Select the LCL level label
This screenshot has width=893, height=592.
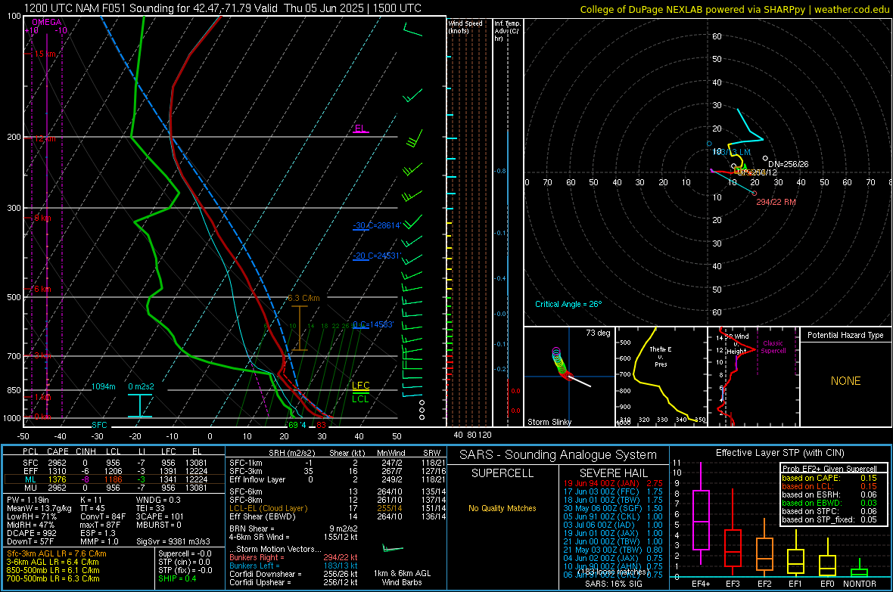pyautogui.click(x=360, y=398)
